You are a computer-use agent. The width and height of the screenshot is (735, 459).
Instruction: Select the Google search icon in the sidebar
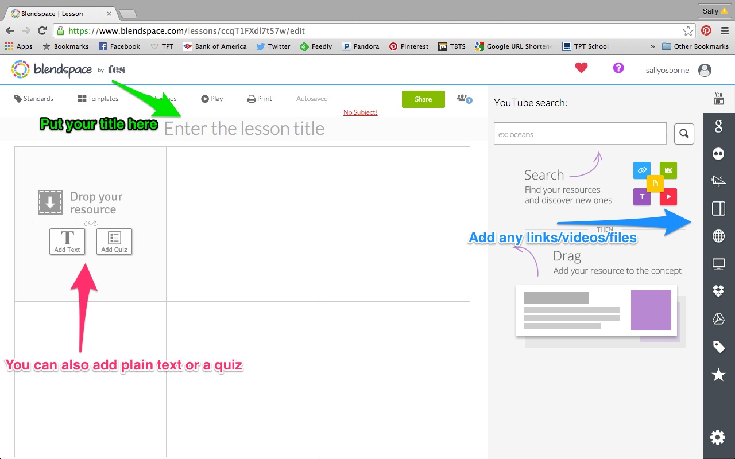[718, 126]
